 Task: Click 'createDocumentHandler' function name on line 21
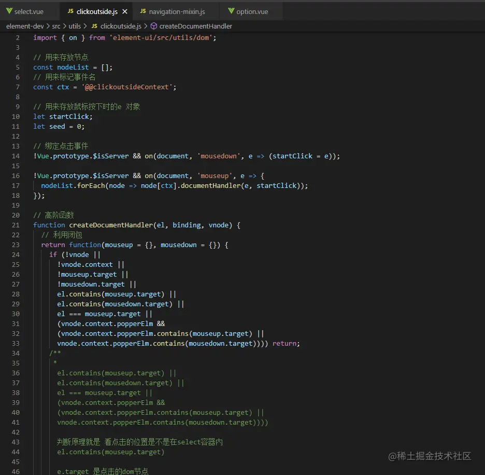[111, 225]
